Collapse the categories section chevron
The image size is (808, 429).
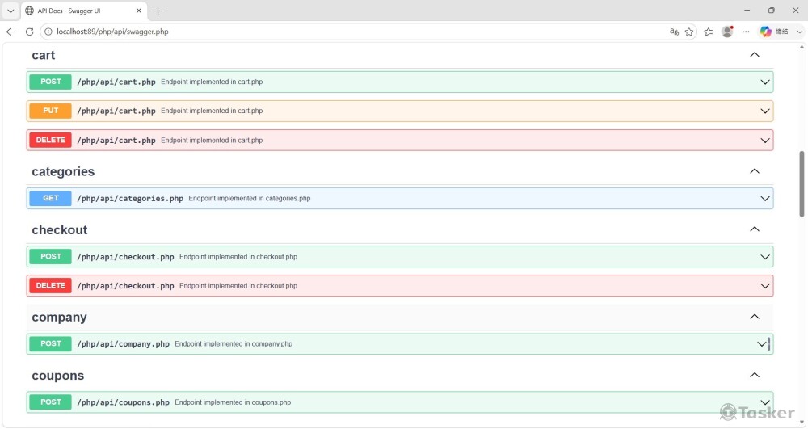click(755, 171)
